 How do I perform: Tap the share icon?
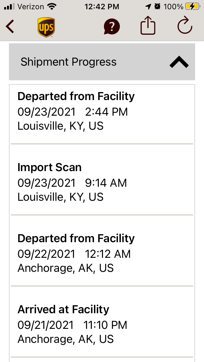148,25
